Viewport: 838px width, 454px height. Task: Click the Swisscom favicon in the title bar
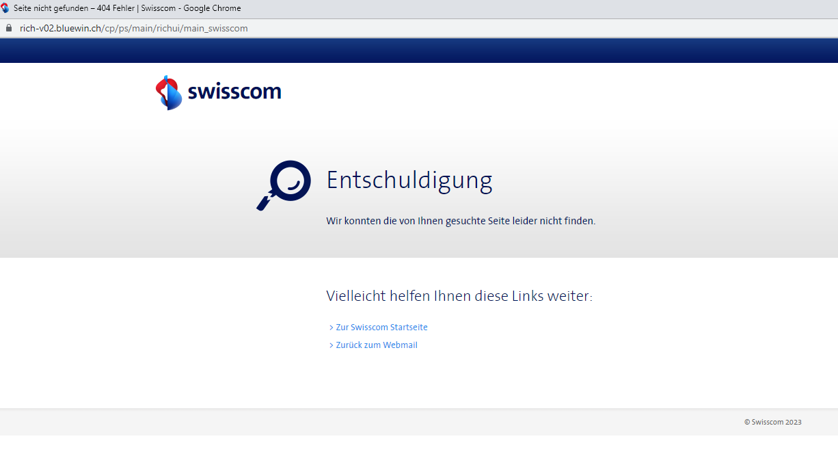(x=5, y=8)
